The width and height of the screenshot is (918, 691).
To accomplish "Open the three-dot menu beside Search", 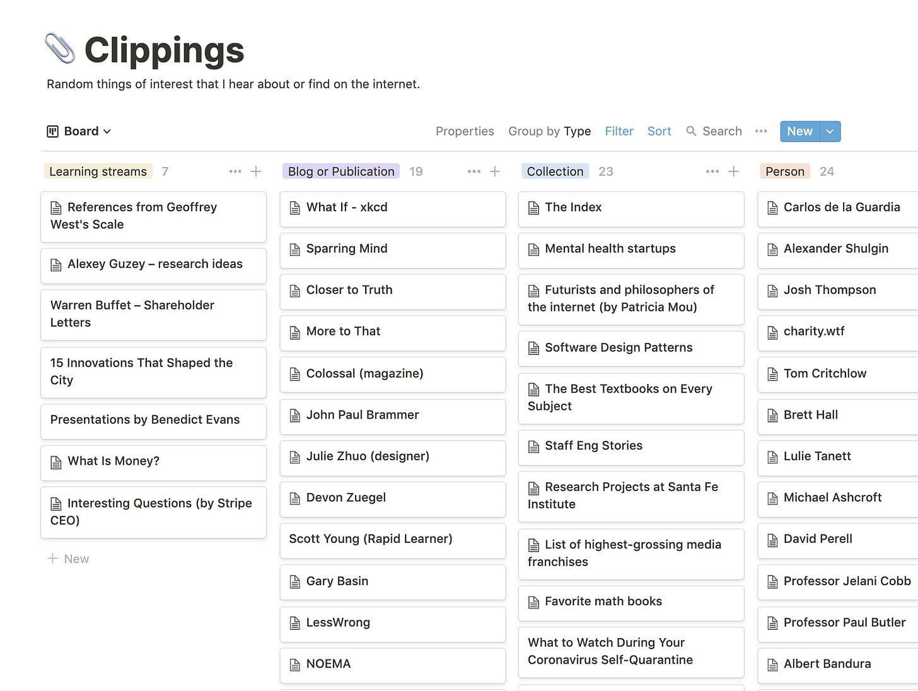I will (x=761, y=131).
